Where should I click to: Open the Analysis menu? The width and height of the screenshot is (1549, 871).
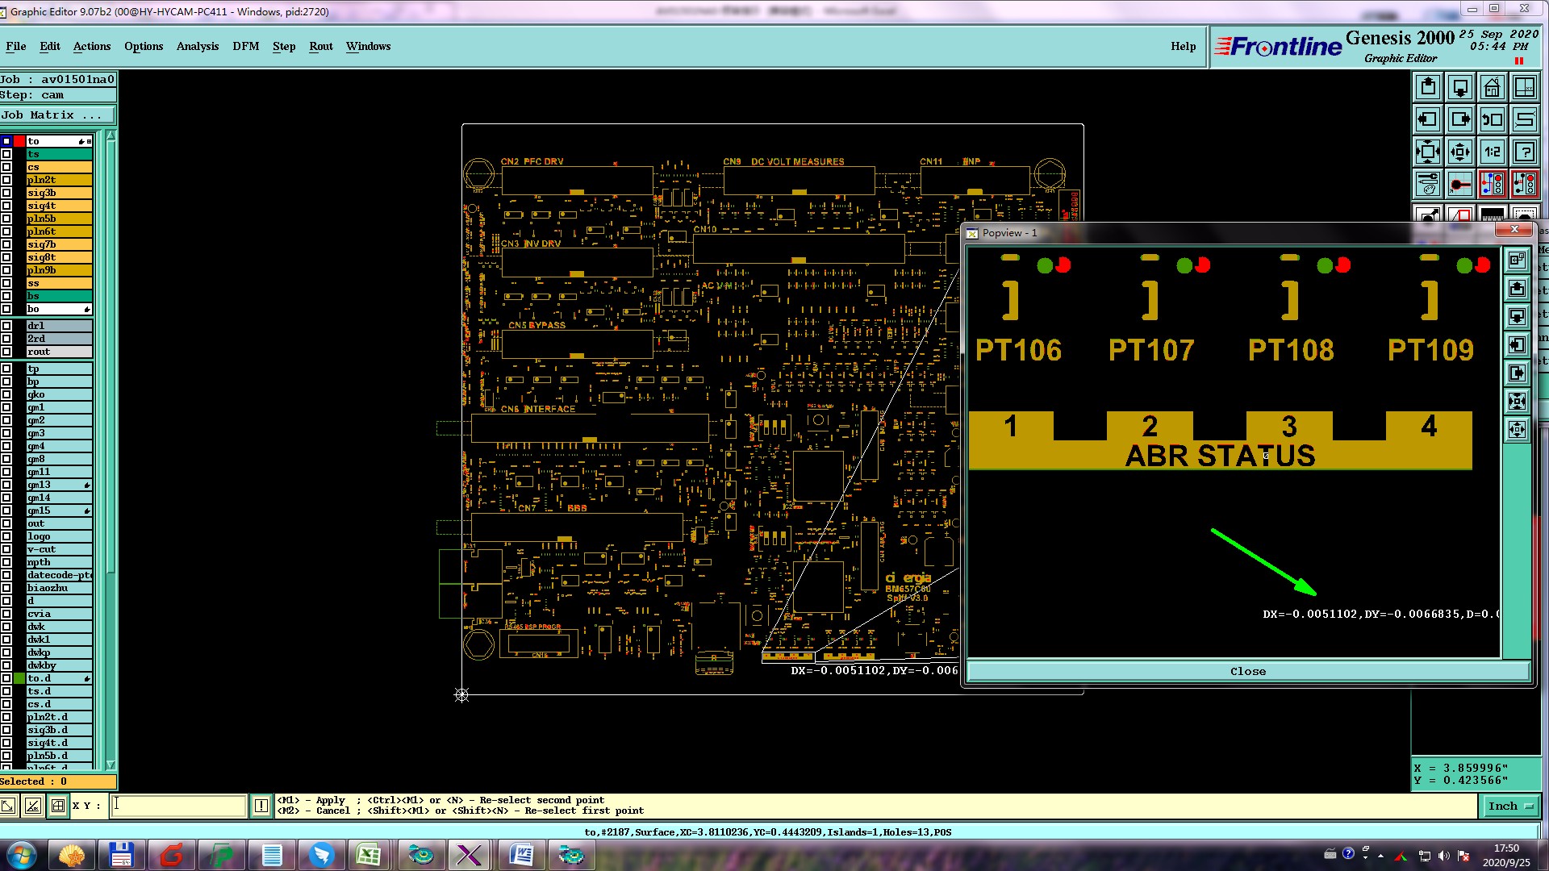198,46
